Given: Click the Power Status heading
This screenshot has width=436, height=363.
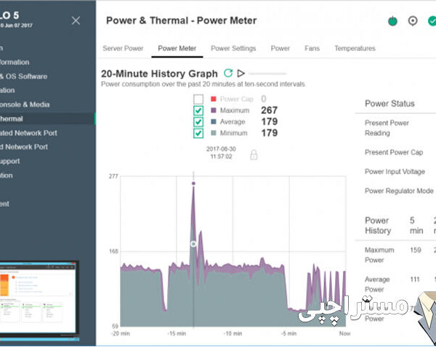Looking at the screenshot, I should [x=389, y=104].
